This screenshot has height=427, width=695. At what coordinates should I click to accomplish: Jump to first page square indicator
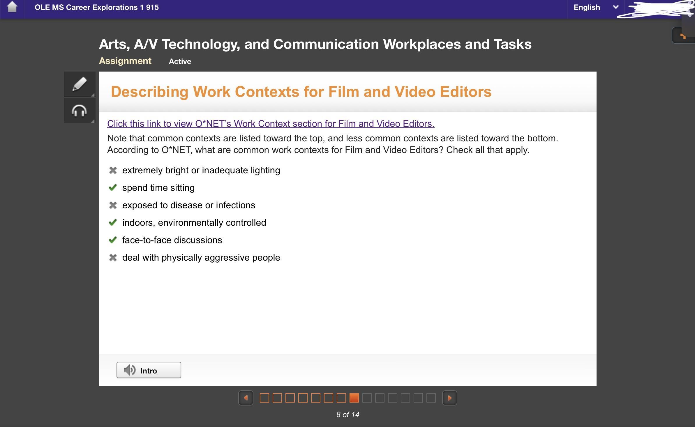point(264,398)
